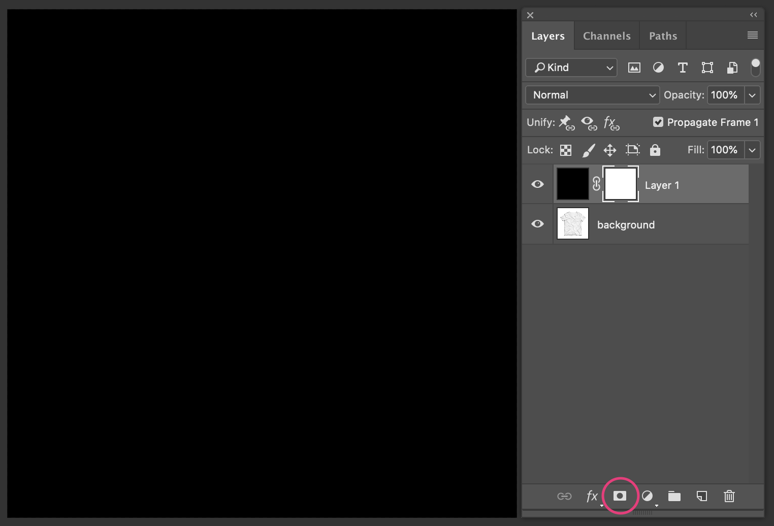Create a new layer
This screenshot has height=526, width=774.
[x=702, y=496]
